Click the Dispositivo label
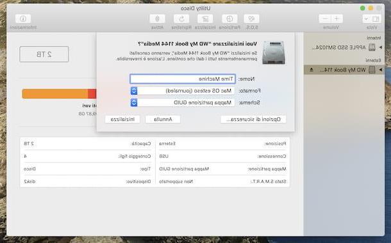391x243 pixels. [138, 182]
